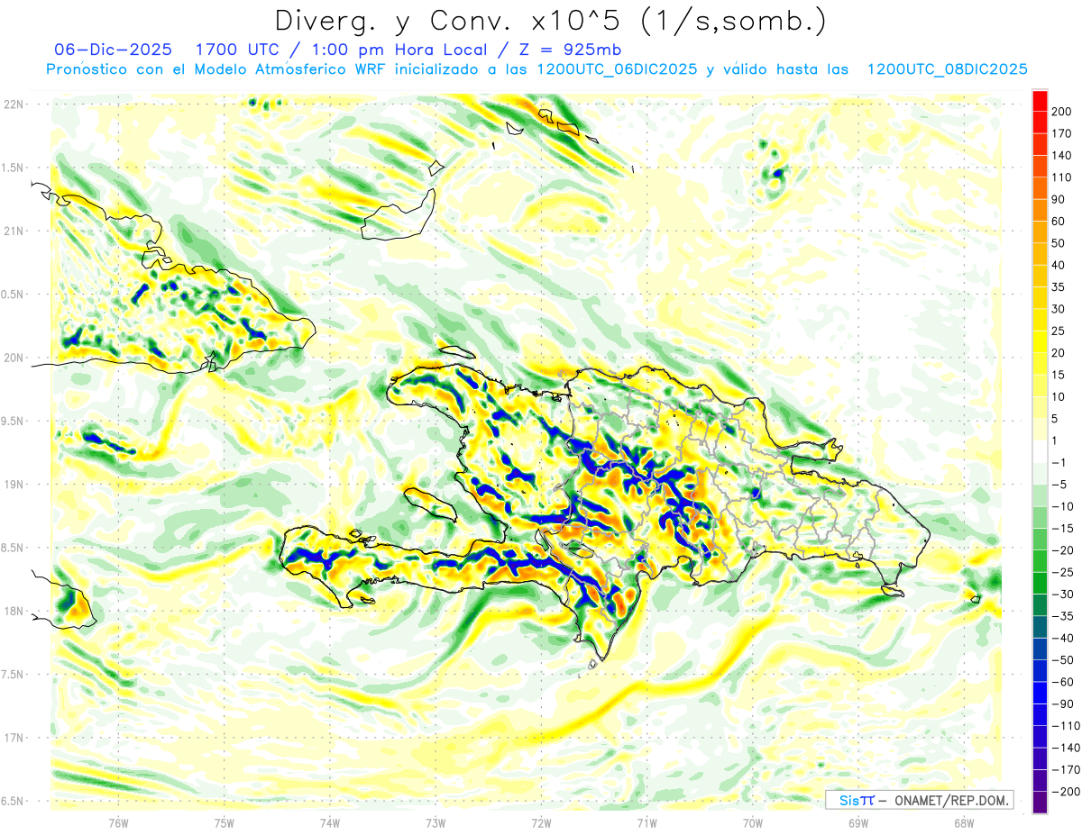Click the '19N' latitude axis label
This screenshot has height=835, width=1082.
pyautogui.click(x=13, y=485)
